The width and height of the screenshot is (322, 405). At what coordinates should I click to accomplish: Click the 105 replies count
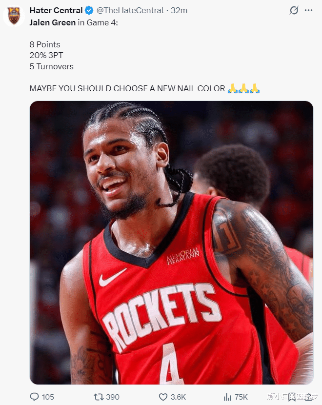click(48, 397)
